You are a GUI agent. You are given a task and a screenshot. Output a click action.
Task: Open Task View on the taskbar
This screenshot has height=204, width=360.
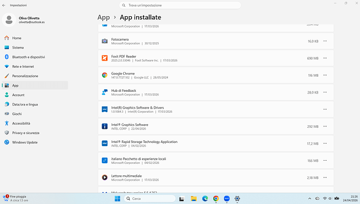tap(182, 198)
